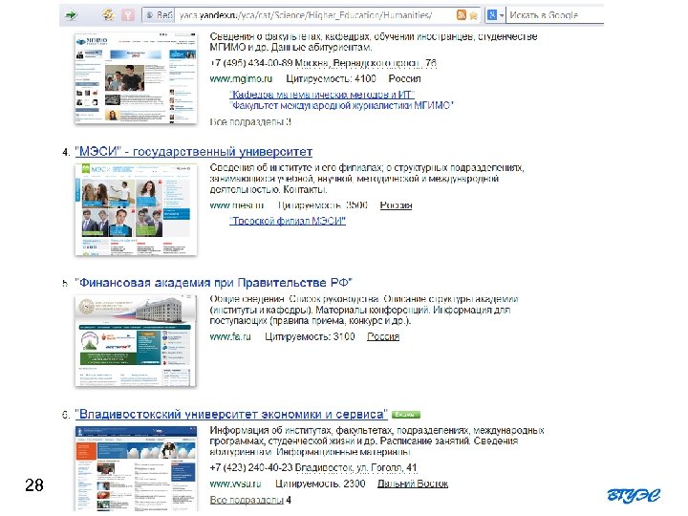
Task: Open link "МЭСИ" - государственный университет
Action: tap(193, 151)
